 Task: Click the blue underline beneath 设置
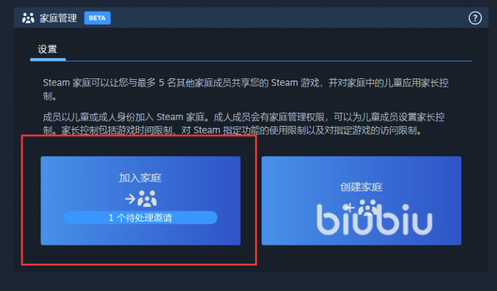click(x=48, y=59)
